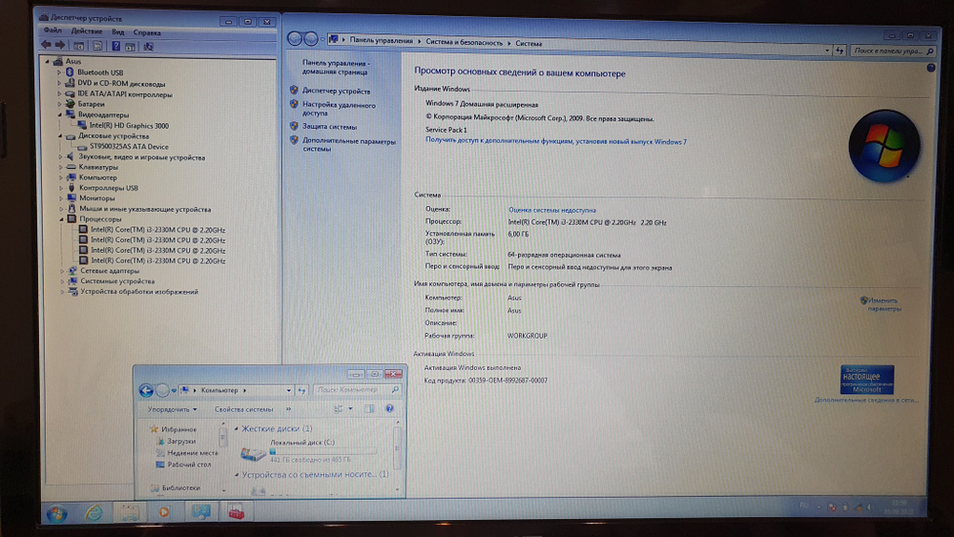Viewport: 954px width, 537px height.
Task: Select Локальный диск (C:) drive icon
Action: [x=253, y=453]
